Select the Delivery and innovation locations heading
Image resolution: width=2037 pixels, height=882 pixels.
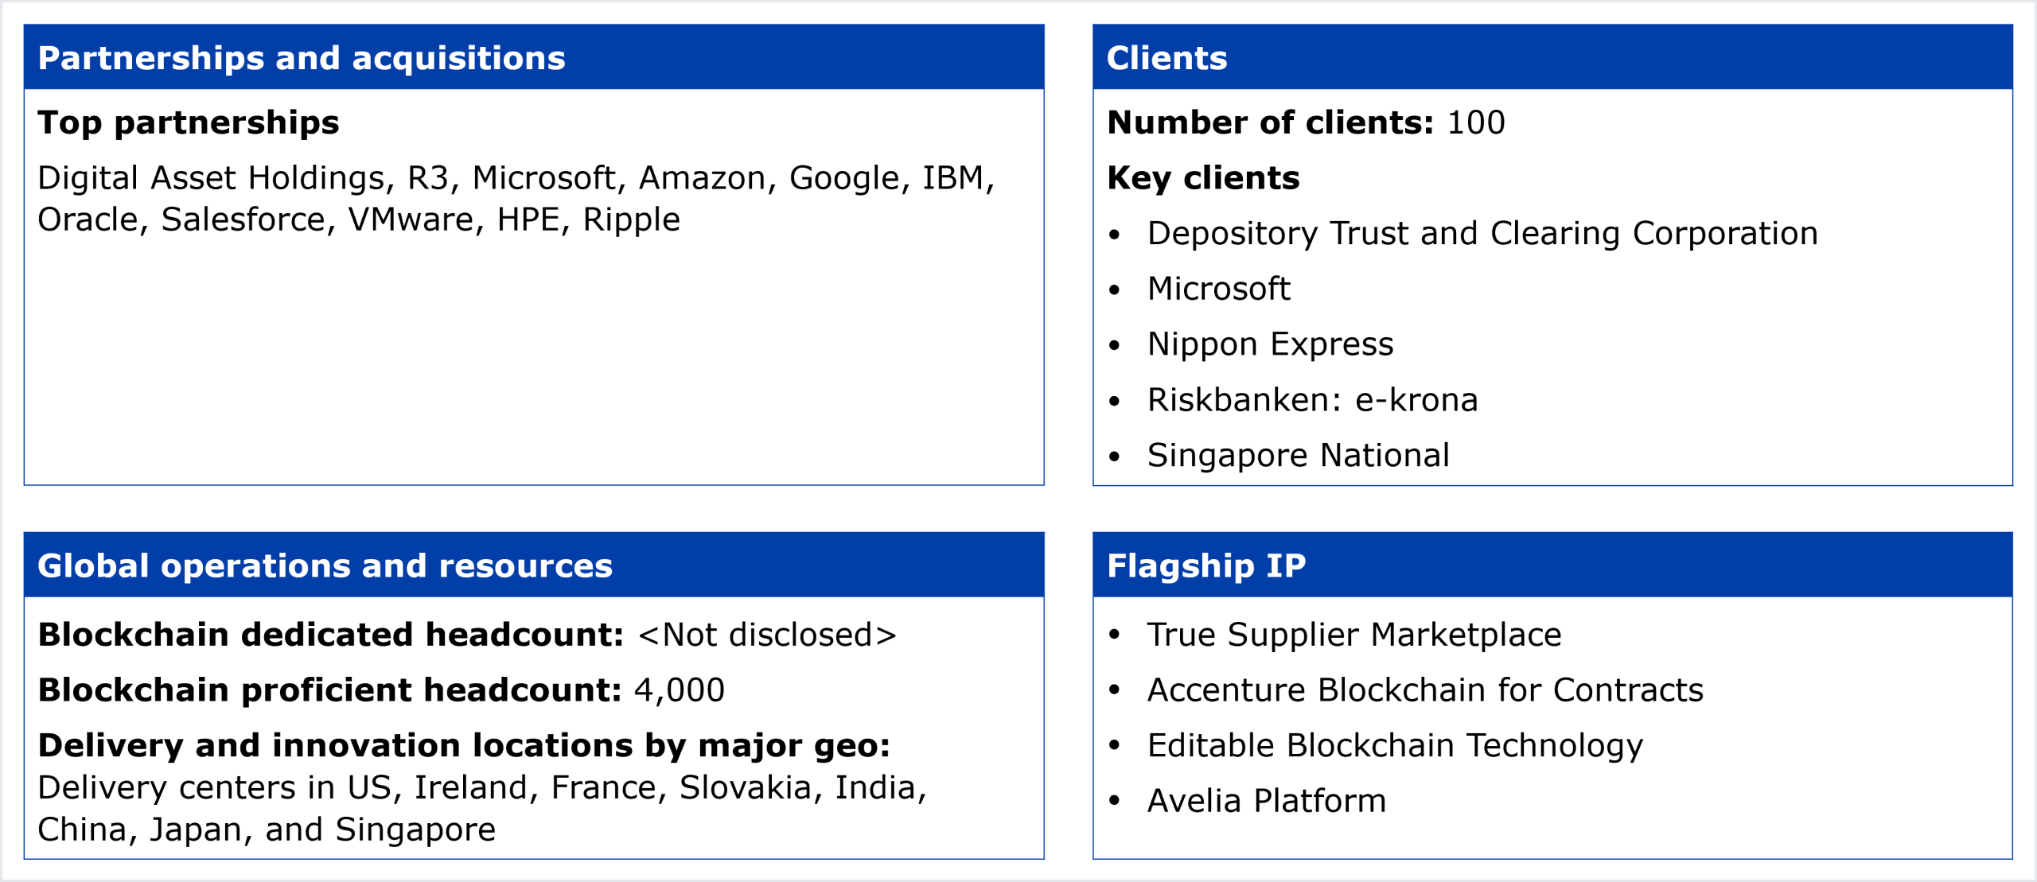(464, 746)
